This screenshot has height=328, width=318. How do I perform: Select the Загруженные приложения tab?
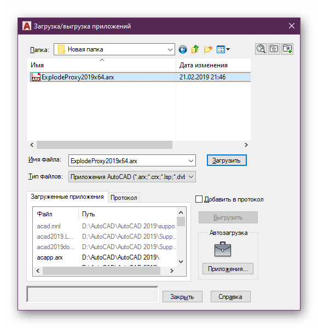click(x=67, y=197)
